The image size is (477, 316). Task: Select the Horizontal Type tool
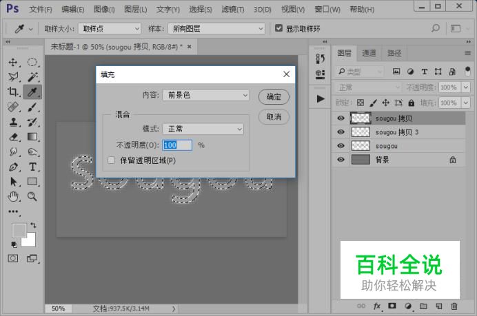click(x=32, y=167)
